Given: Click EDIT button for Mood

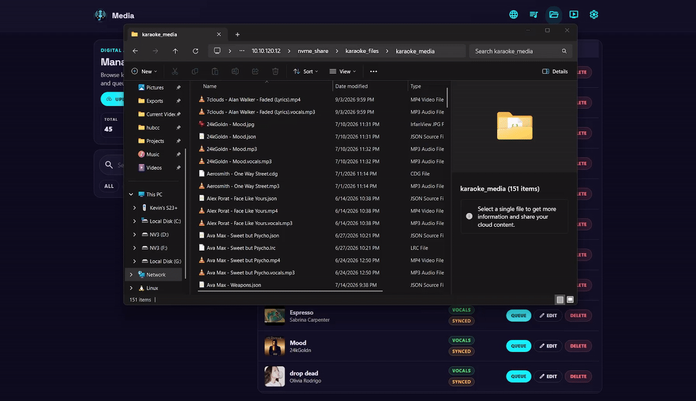Looking at the screenshot, I should point(548,346).
